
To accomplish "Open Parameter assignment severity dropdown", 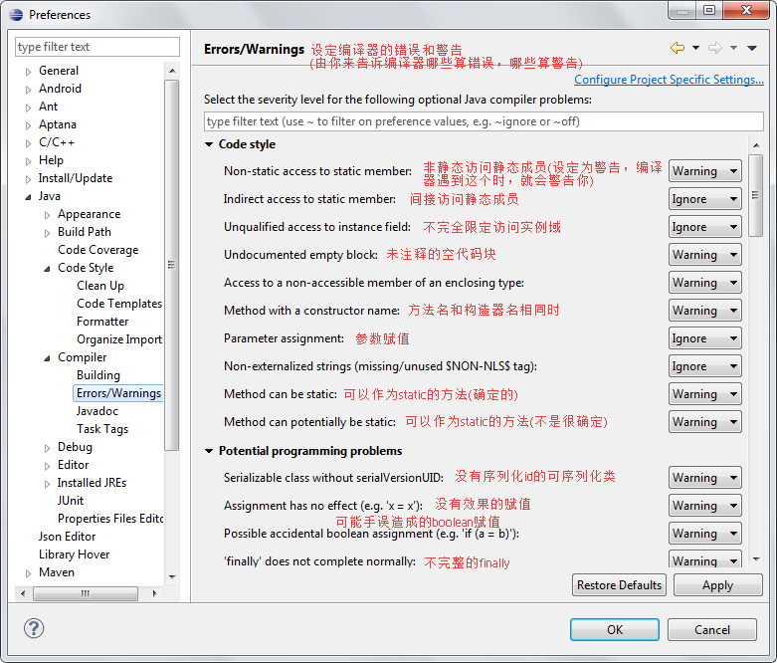I will (704, 338).
